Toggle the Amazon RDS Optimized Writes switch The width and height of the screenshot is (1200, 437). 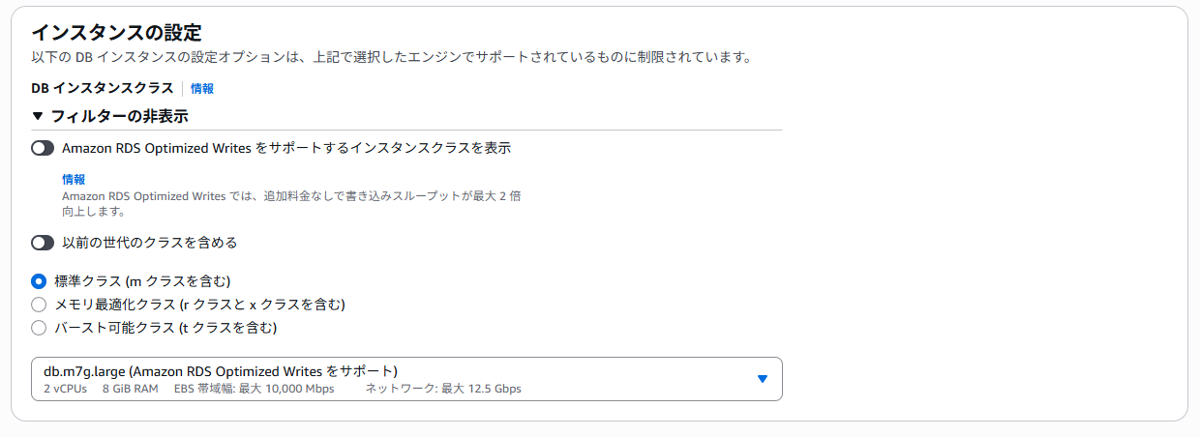coord(43,149)
